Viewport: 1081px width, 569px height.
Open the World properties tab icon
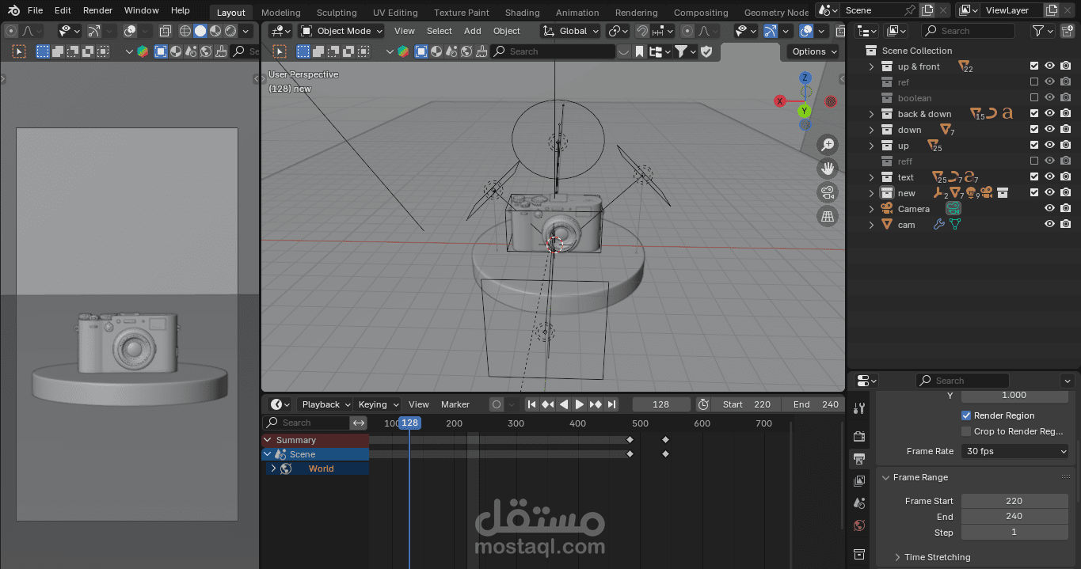tap(859, 525)
